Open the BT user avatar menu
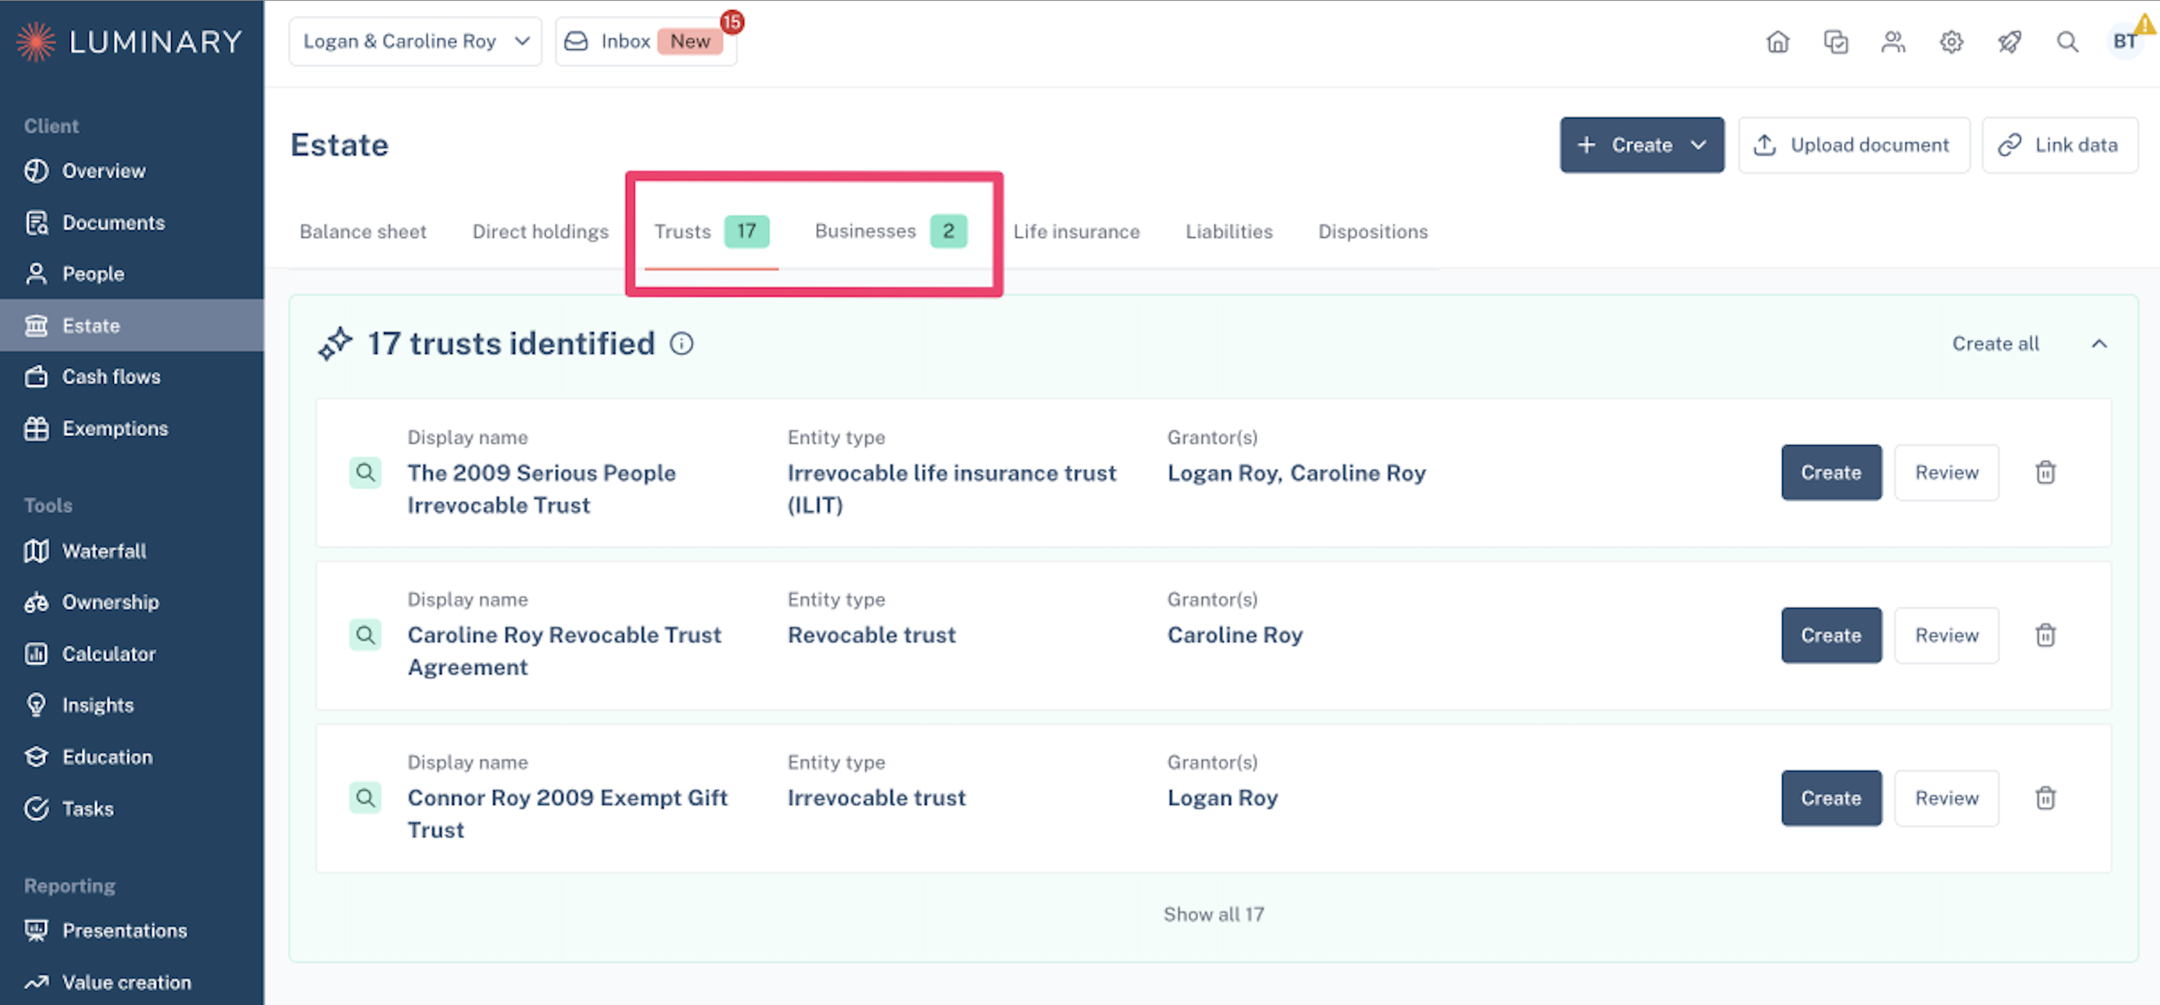Image resolution: width=2160 pixels, height=1005 pixels. click(x=2124, y=41)
